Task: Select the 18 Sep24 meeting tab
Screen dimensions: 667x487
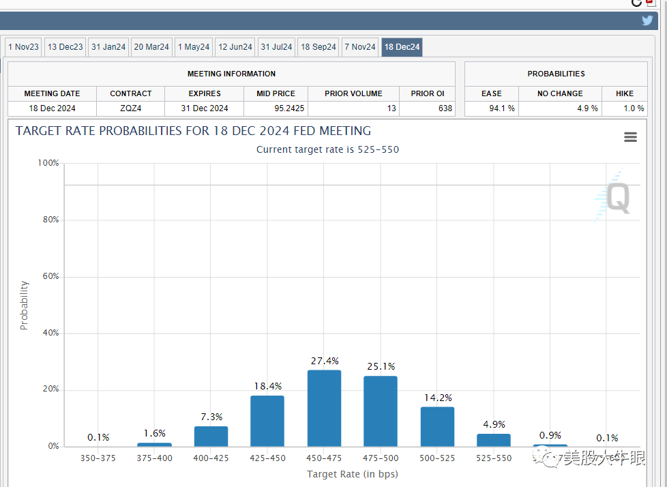Action: coord(318,47)
